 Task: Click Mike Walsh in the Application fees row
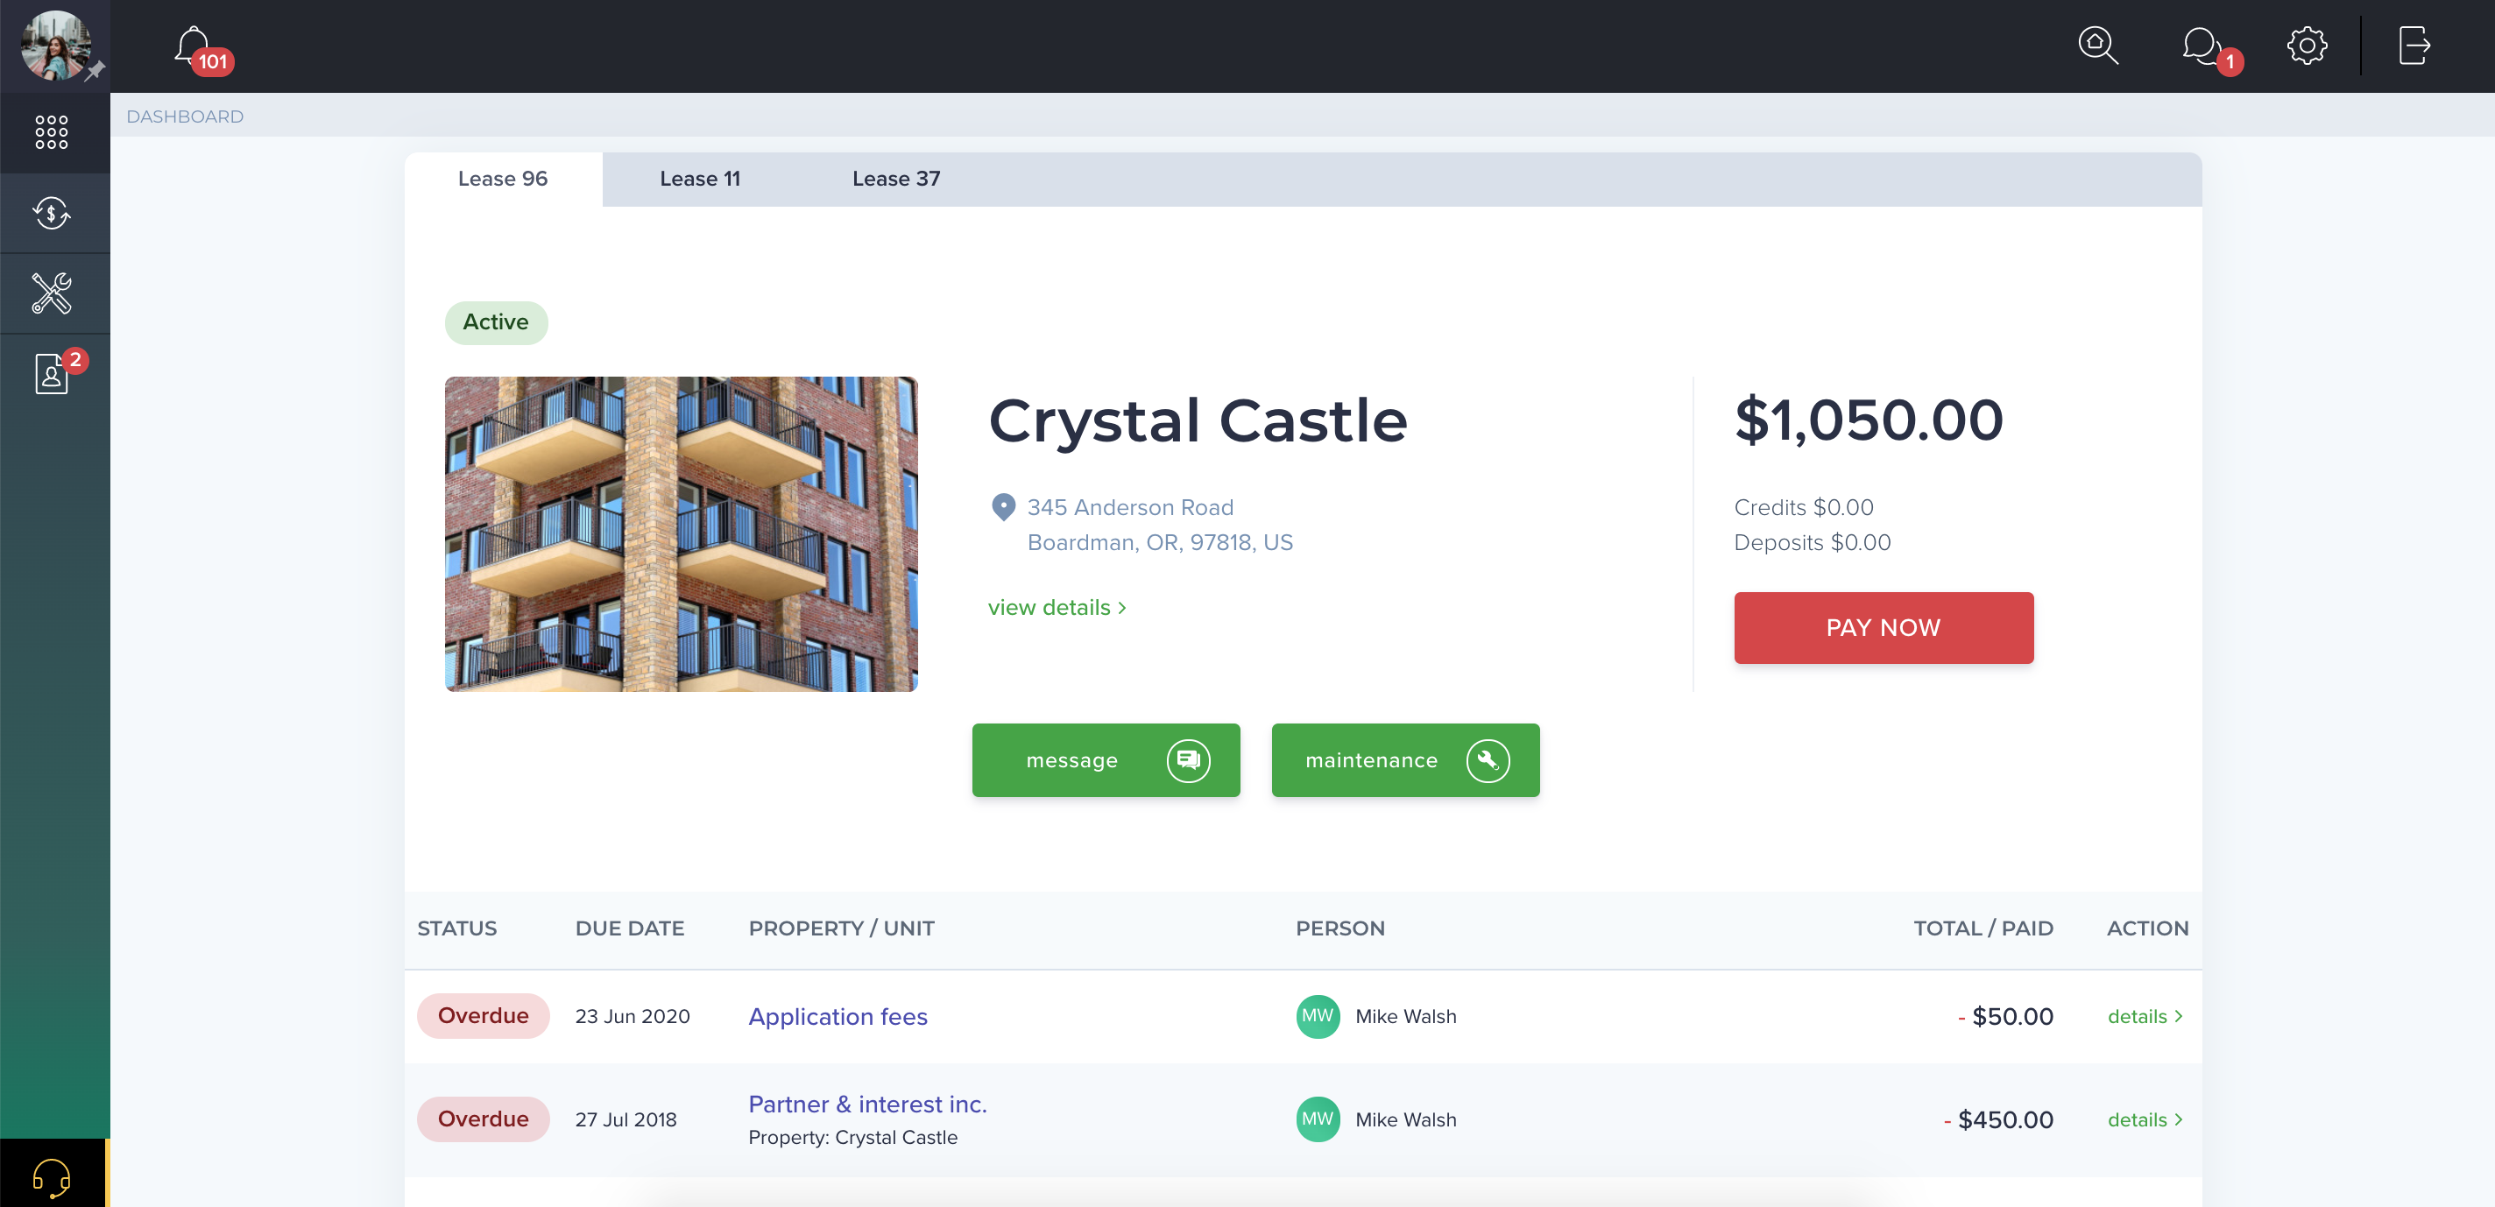click(1405, 1016)
